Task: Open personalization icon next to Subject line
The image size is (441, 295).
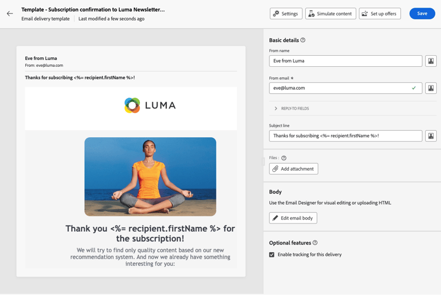Action: [x=430, y=135]
